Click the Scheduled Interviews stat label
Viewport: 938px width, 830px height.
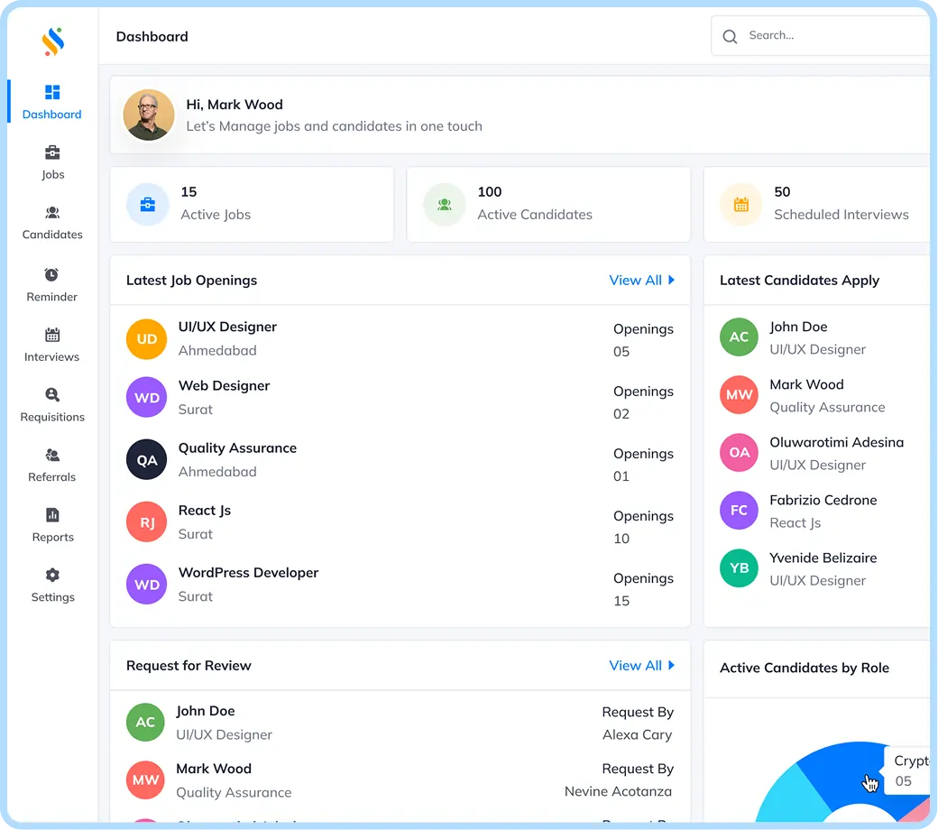[841, 215]
